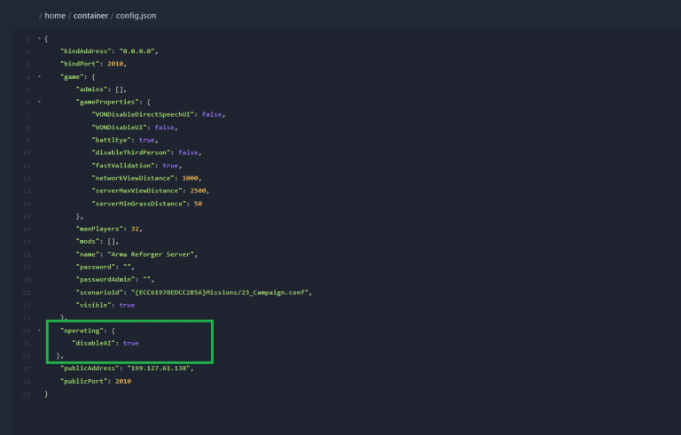Click line number 29 in the gutter

(27, 392)
